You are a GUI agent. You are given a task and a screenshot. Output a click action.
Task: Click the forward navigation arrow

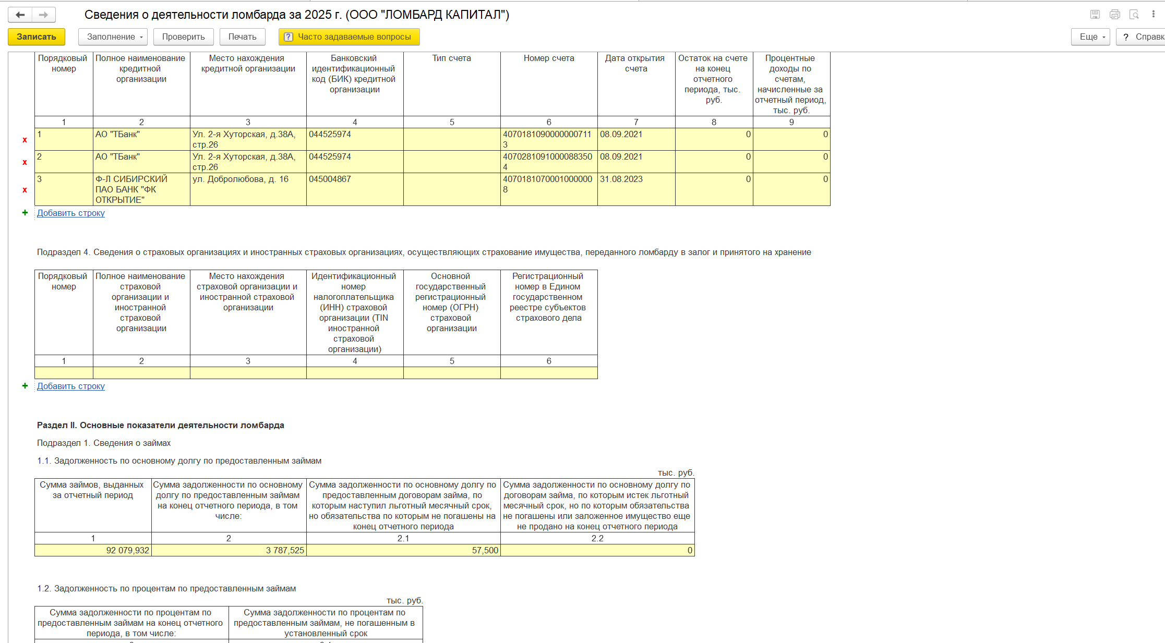point(43,15)
